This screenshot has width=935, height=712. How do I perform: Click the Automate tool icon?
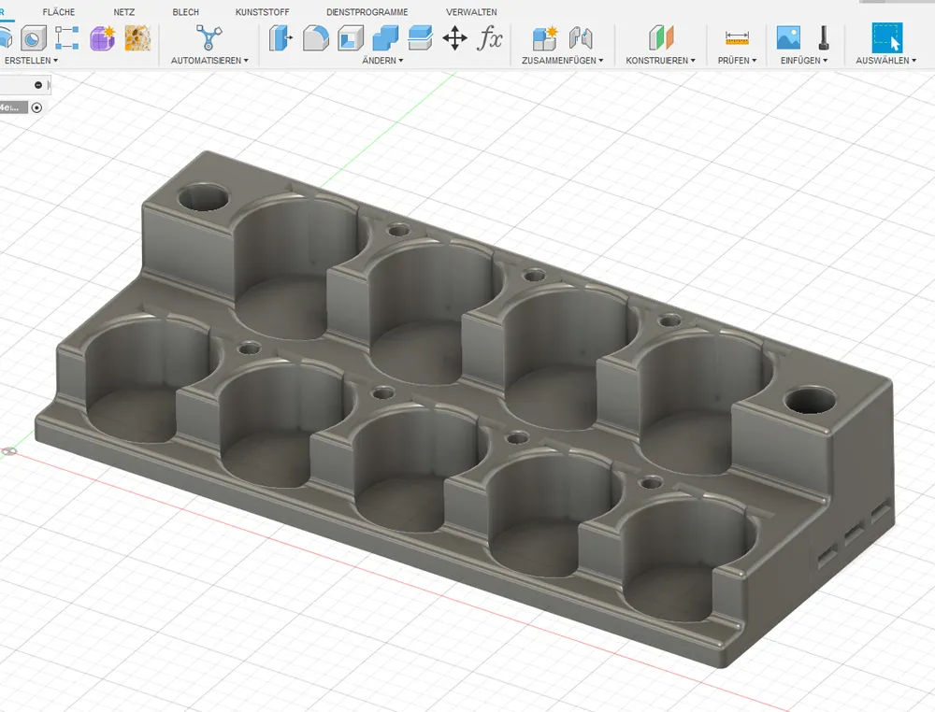coord(209,38)
